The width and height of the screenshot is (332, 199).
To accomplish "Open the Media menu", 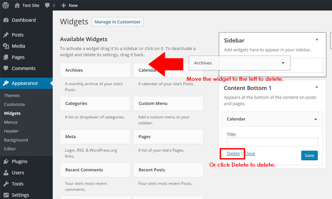I will (19, 46).
